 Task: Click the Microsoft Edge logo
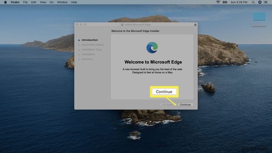tap(152, 47)
